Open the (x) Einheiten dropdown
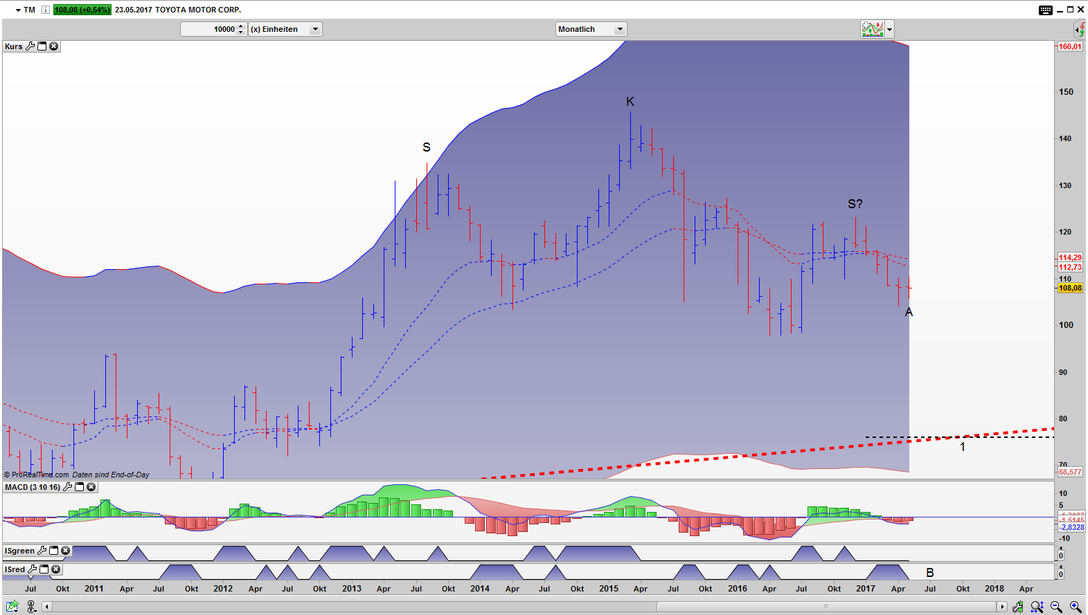1088x615 pixels. pos(315,29)
